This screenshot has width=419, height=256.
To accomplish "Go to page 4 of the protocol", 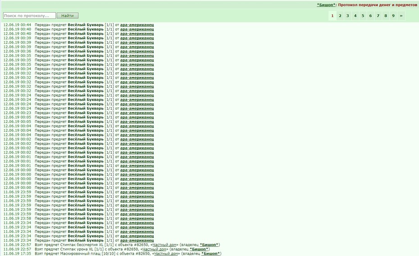I will coord(355,15).
